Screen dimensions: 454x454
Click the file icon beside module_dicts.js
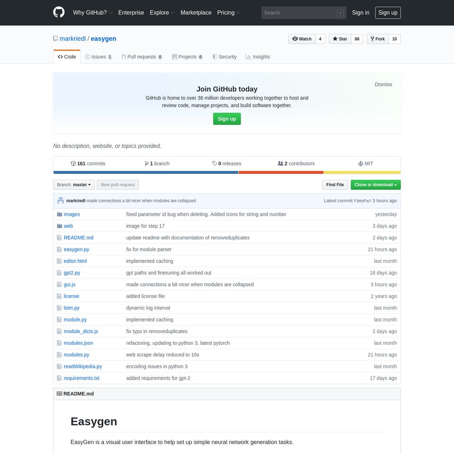tap(59, 331)
